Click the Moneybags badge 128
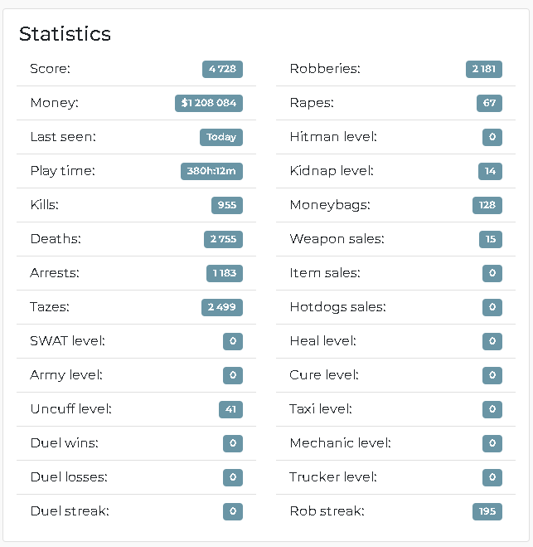533x547 pixels. tap(487, 205)
